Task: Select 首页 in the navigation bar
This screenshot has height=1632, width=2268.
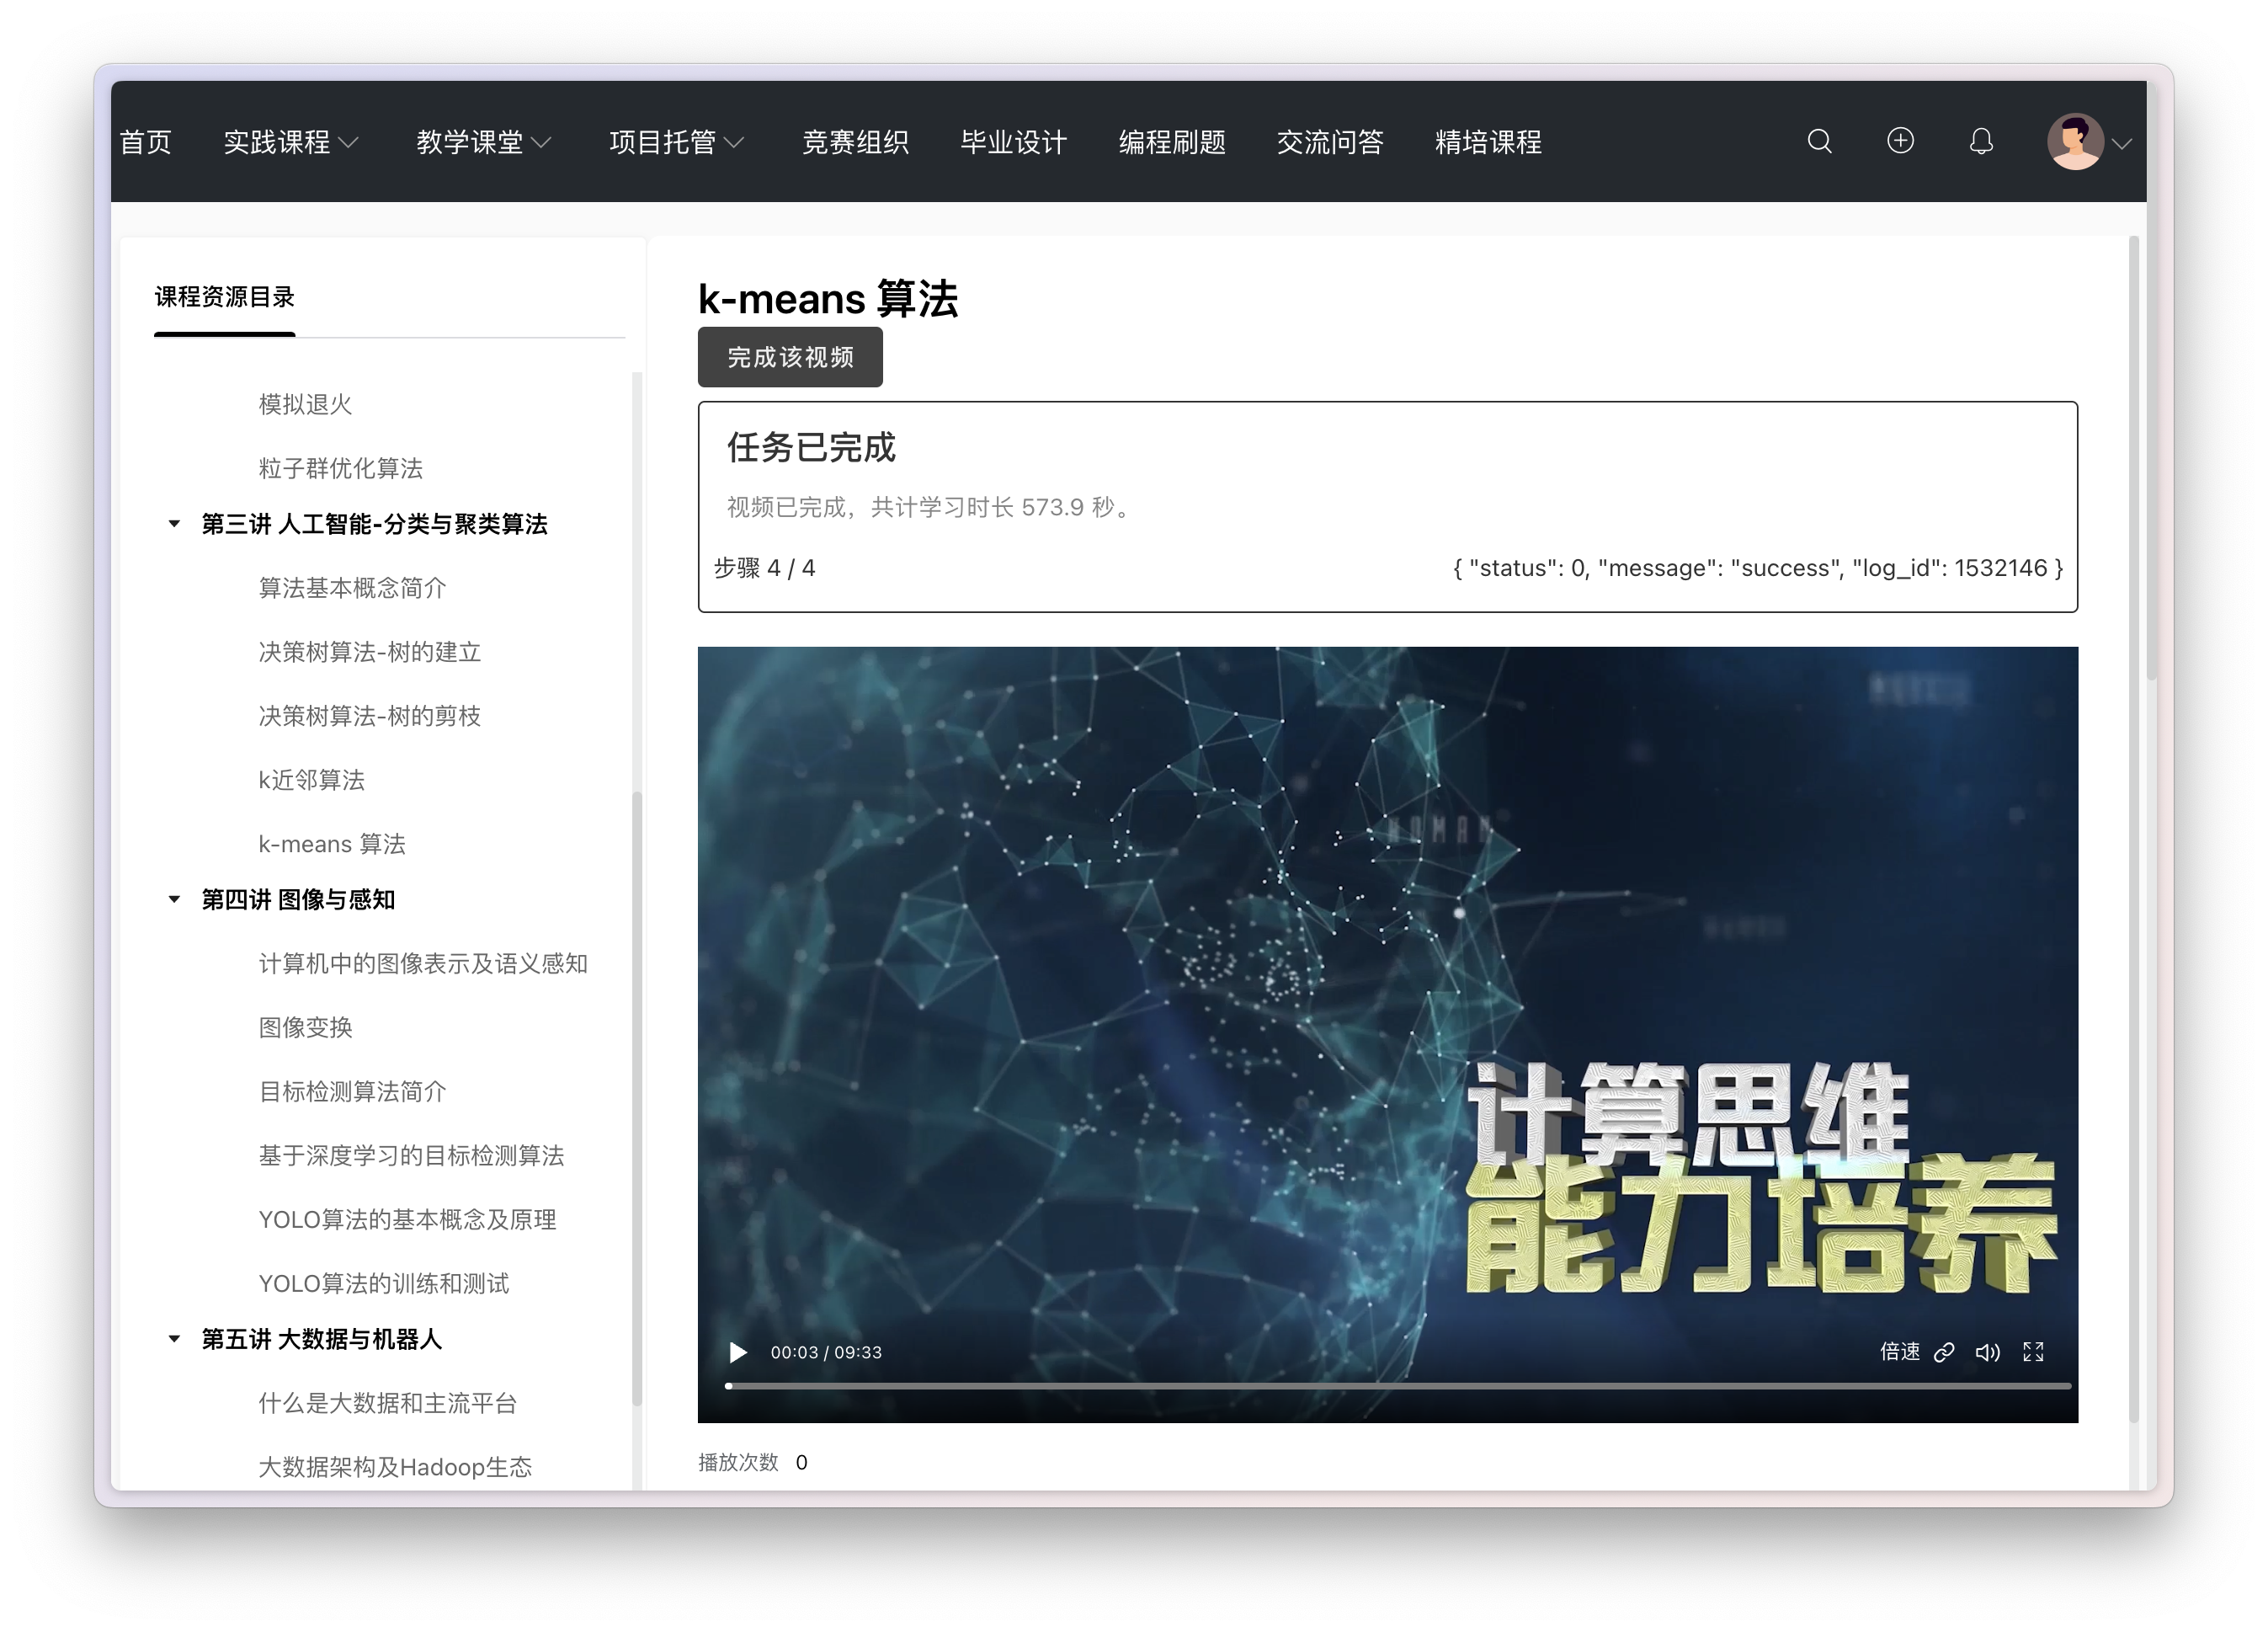Action: pyautogui.click(x=146, y=141)
